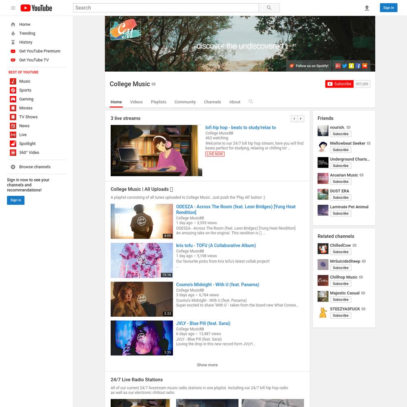Open the Movies category icon

[13, 108]
